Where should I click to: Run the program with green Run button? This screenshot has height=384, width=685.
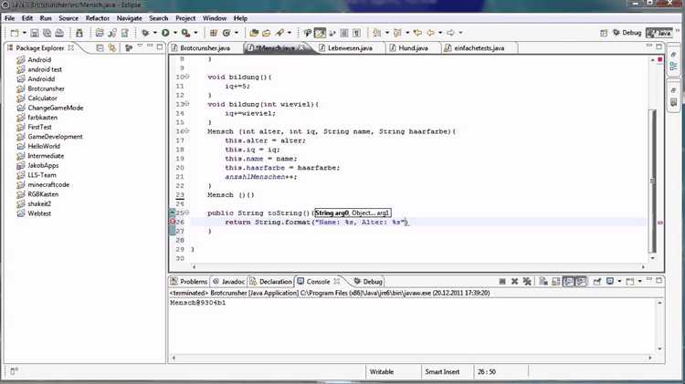(165, 33)
